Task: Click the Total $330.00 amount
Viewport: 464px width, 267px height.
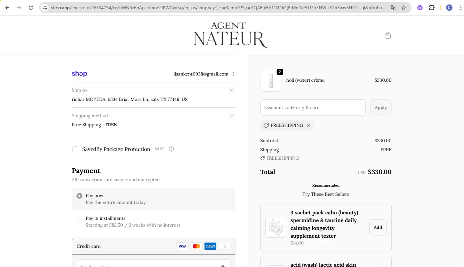Action: click(380, 172)
